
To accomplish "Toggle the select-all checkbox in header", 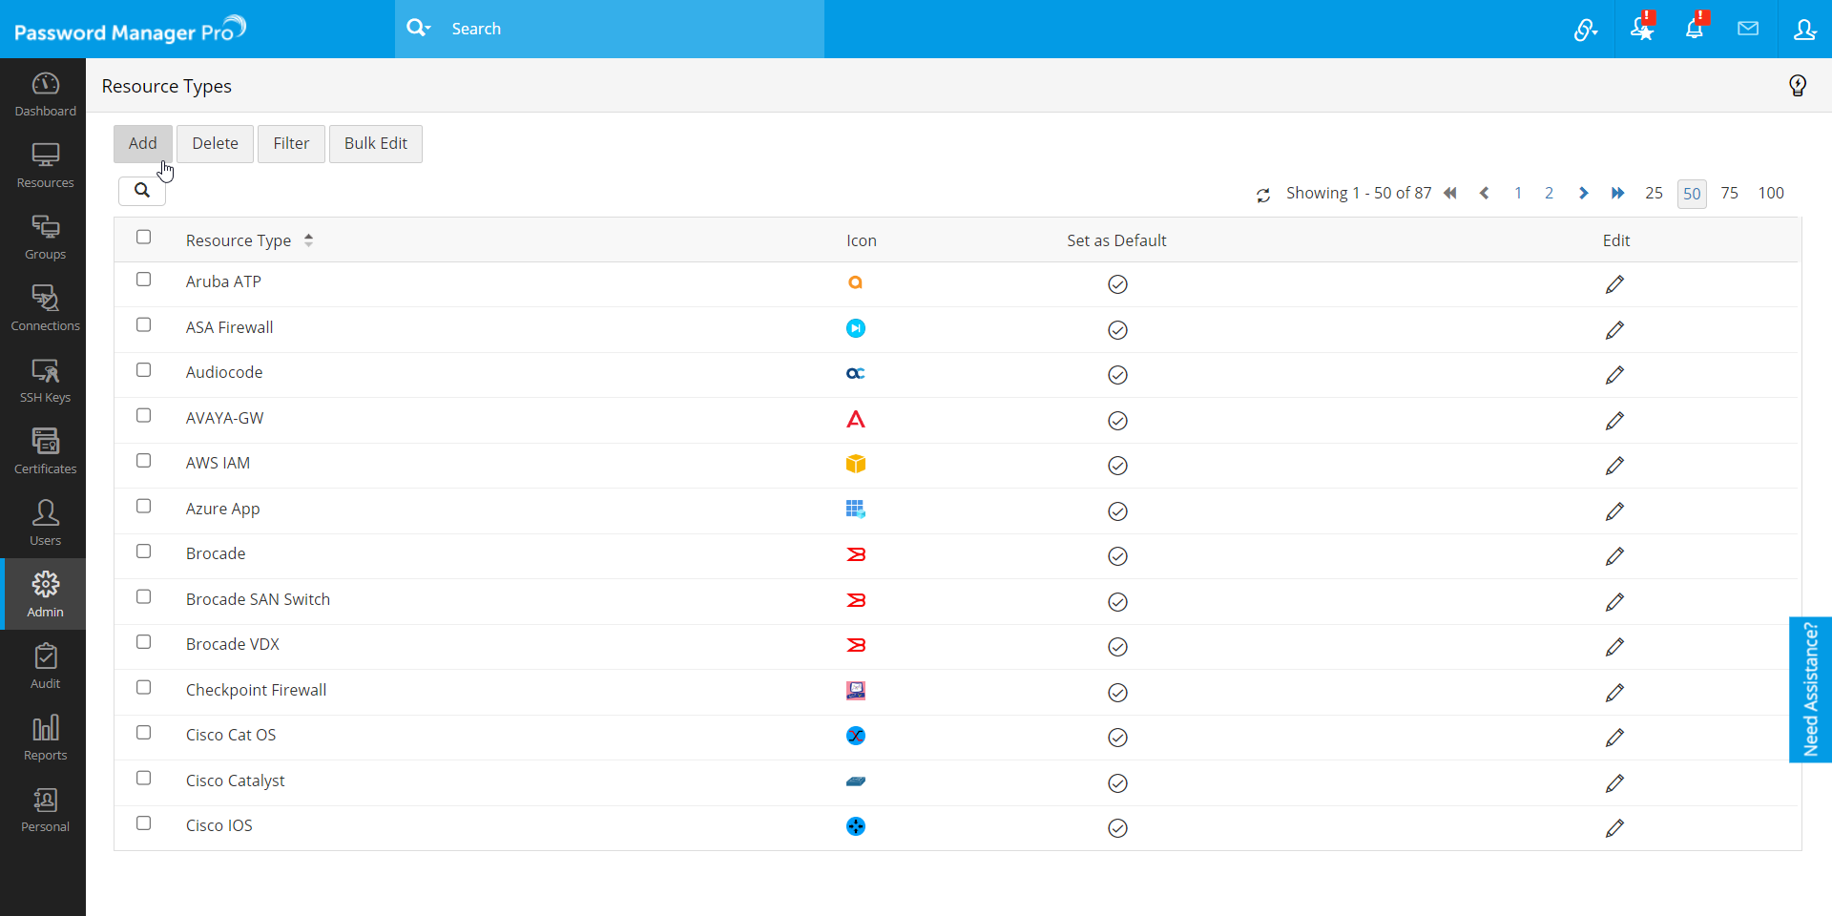I will point(143,237).
